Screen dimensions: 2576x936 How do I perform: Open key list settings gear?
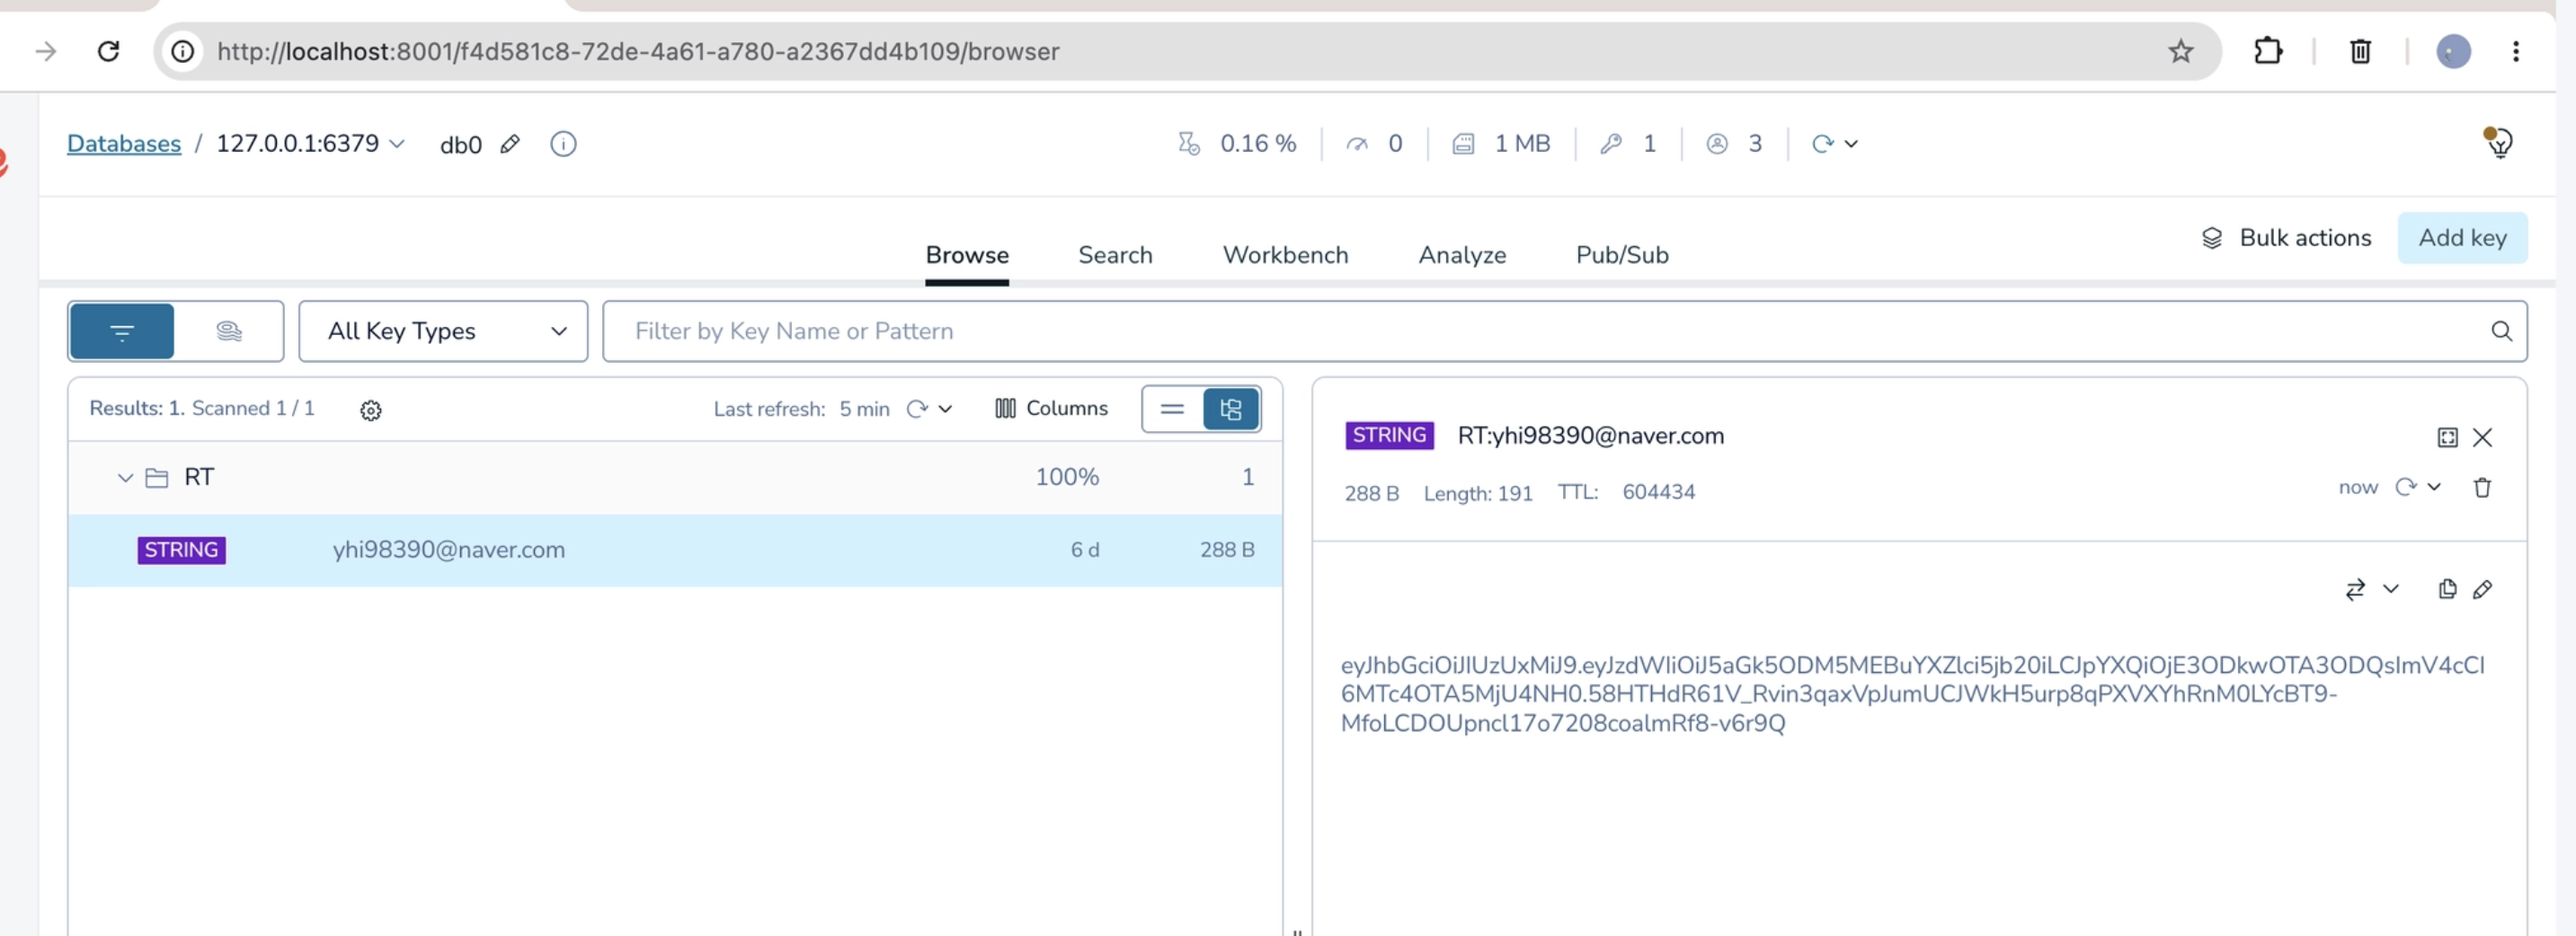(x=371, y=410)
